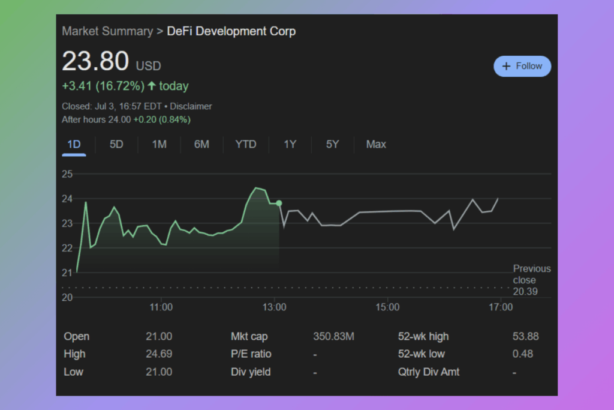Click the Follow button

(522, 66)
